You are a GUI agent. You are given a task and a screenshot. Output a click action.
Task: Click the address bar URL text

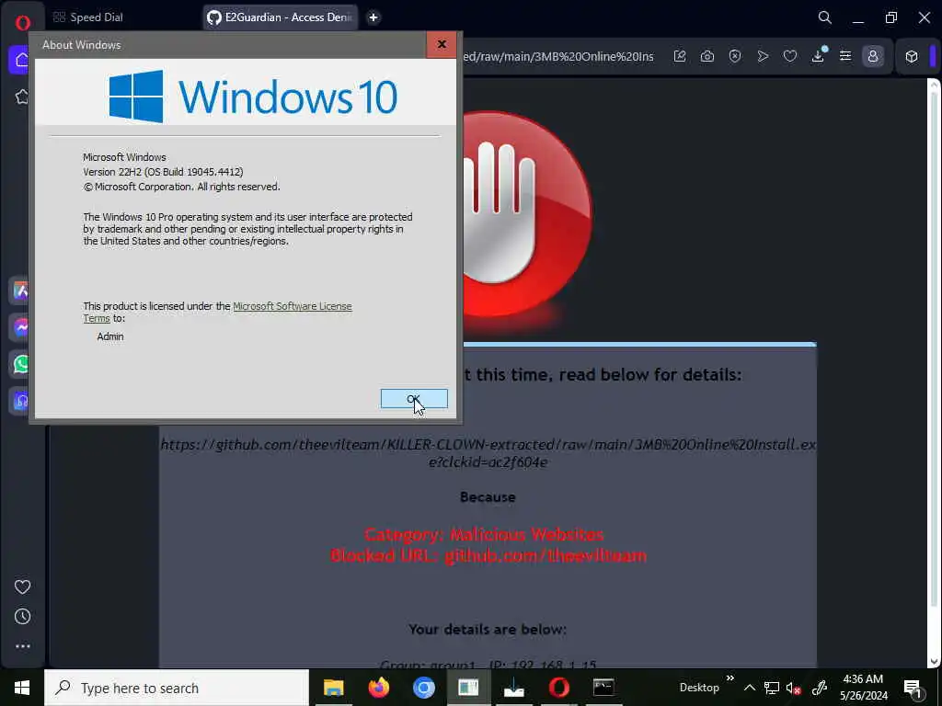click(x=558, y=56)
